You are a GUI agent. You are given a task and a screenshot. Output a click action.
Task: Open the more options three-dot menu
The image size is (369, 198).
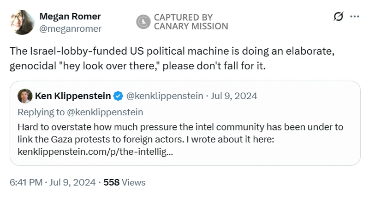pos(355,17)
